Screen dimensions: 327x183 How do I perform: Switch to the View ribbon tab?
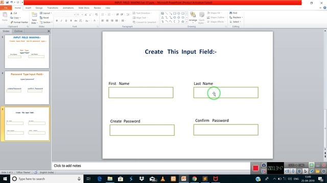click(x=108, y=8)
